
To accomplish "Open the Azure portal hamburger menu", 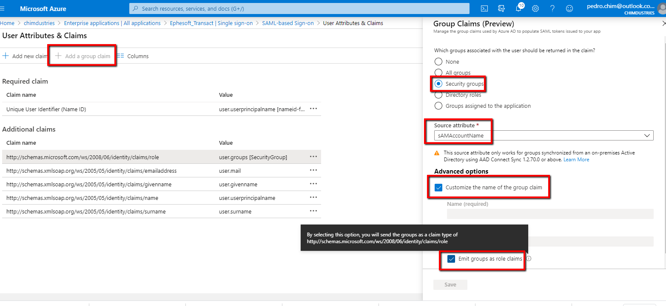I will [3, 8].
